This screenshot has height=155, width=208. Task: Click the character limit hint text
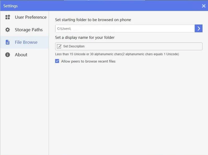(117, 54)
